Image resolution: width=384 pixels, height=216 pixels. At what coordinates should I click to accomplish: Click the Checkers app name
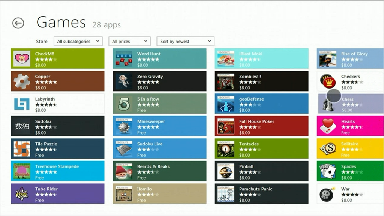tap(351, 76)
